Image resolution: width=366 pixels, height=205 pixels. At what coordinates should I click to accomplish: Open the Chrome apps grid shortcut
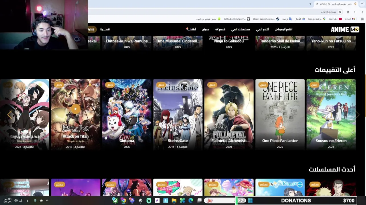[362, 19]
